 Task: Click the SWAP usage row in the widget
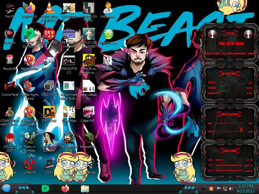pos(230,93)
